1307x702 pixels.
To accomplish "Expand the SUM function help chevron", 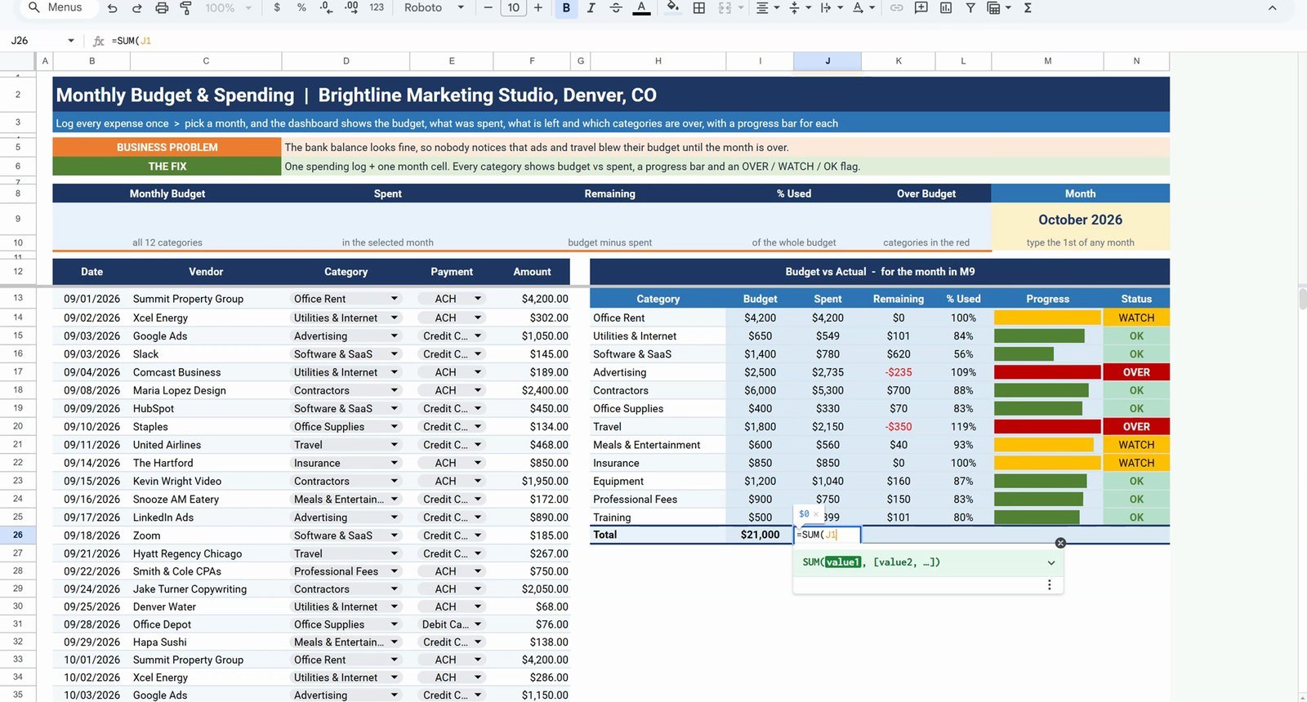I will point(1051,562).
